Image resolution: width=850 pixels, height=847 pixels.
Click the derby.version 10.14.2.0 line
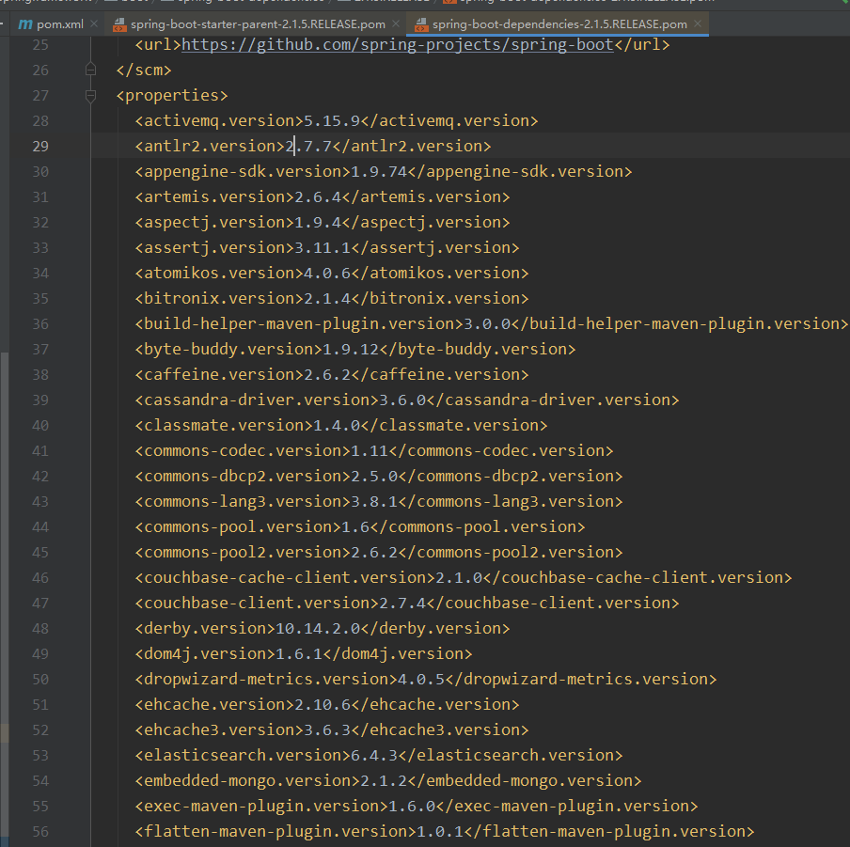point(323,629)
